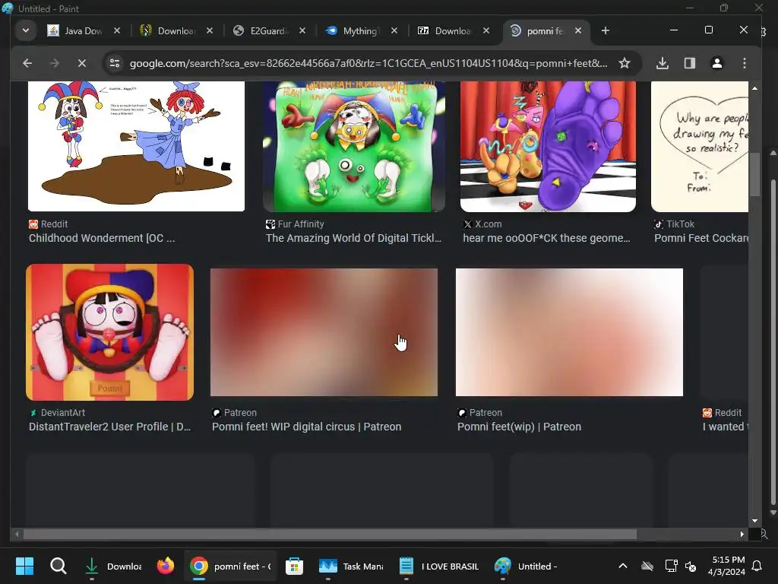
Task: Open the Fur Affinity image result
Action: pos(354,146)
